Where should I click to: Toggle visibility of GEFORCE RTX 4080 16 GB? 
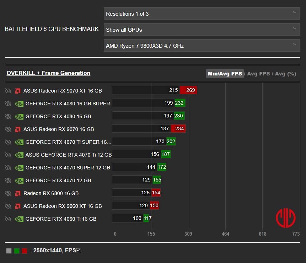(x=8, y=116)
